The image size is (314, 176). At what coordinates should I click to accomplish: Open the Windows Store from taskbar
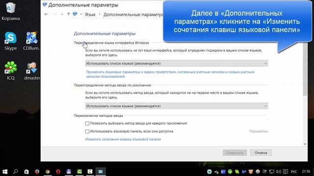click(26, 172)
